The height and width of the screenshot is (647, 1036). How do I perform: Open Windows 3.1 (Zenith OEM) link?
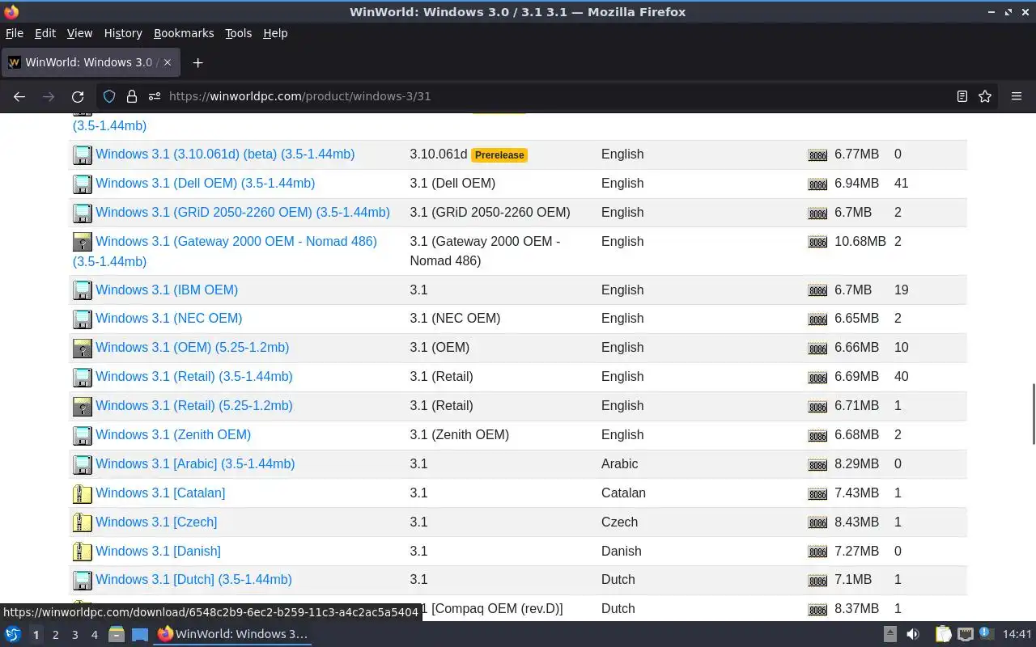[x=173, y=434]
